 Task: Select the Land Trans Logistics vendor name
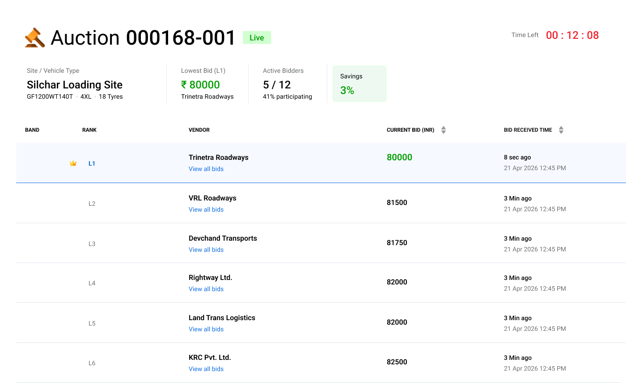(222, 317)
